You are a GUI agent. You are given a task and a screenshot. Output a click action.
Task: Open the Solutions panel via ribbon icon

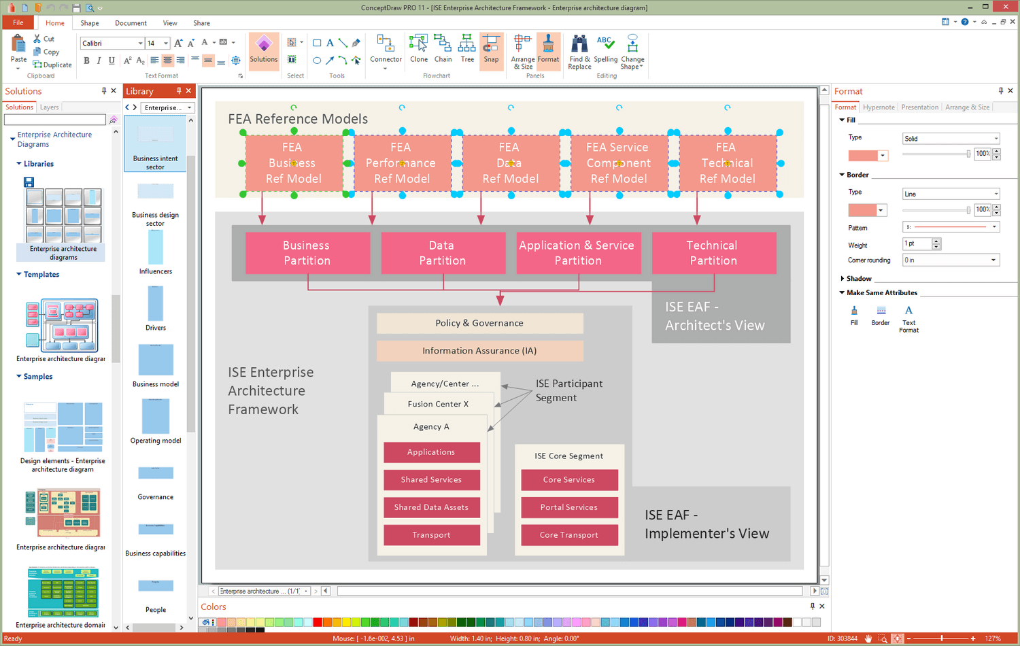pyautogui.click(x=264, y=49)
